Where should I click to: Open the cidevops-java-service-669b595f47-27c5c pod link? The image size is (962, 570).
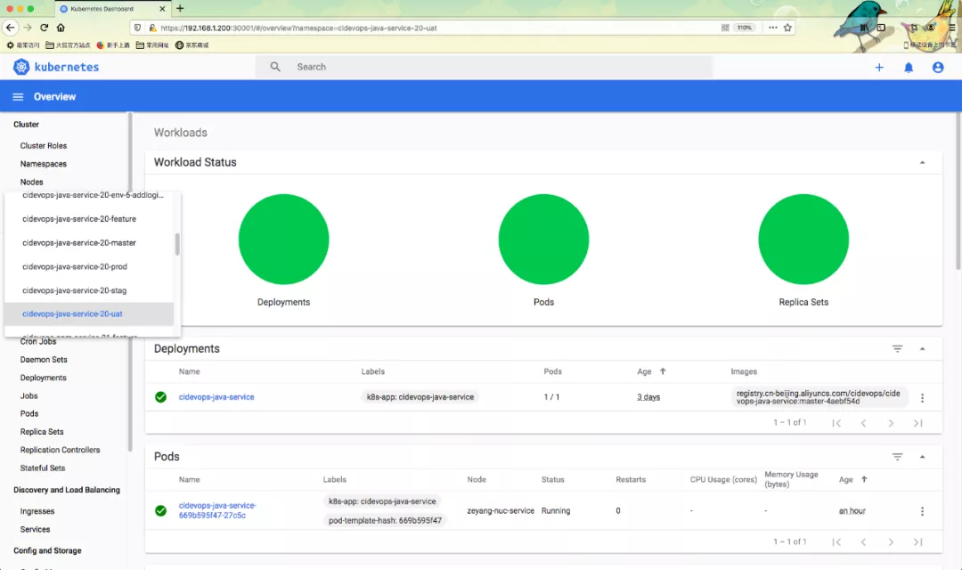click(216, 510)
